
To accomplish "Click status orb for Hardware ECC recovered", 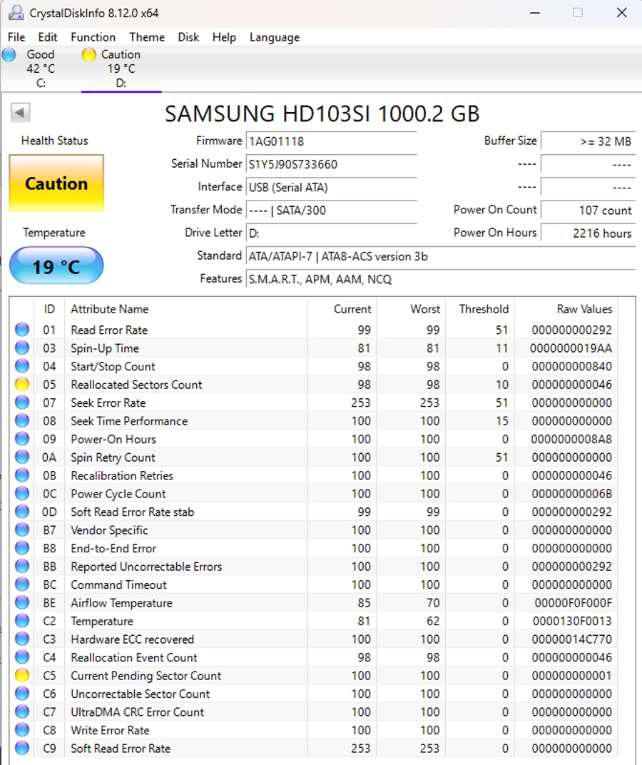I will click(22, 639).
